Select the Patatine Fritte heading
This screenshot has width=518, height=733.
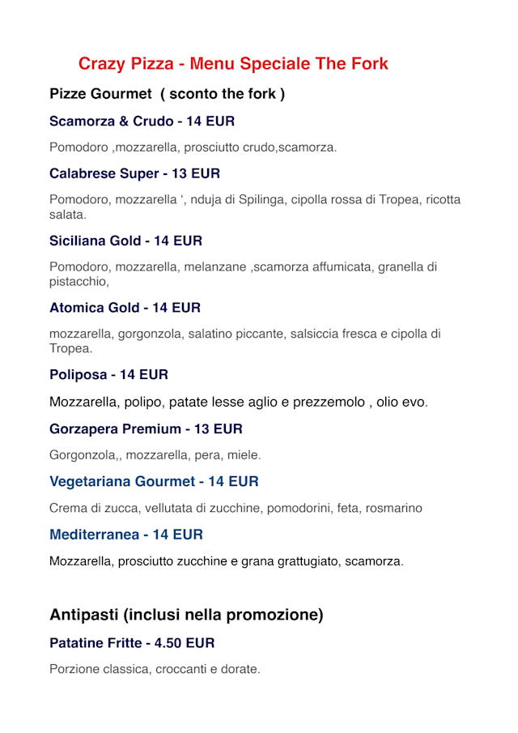coord(132,643)
